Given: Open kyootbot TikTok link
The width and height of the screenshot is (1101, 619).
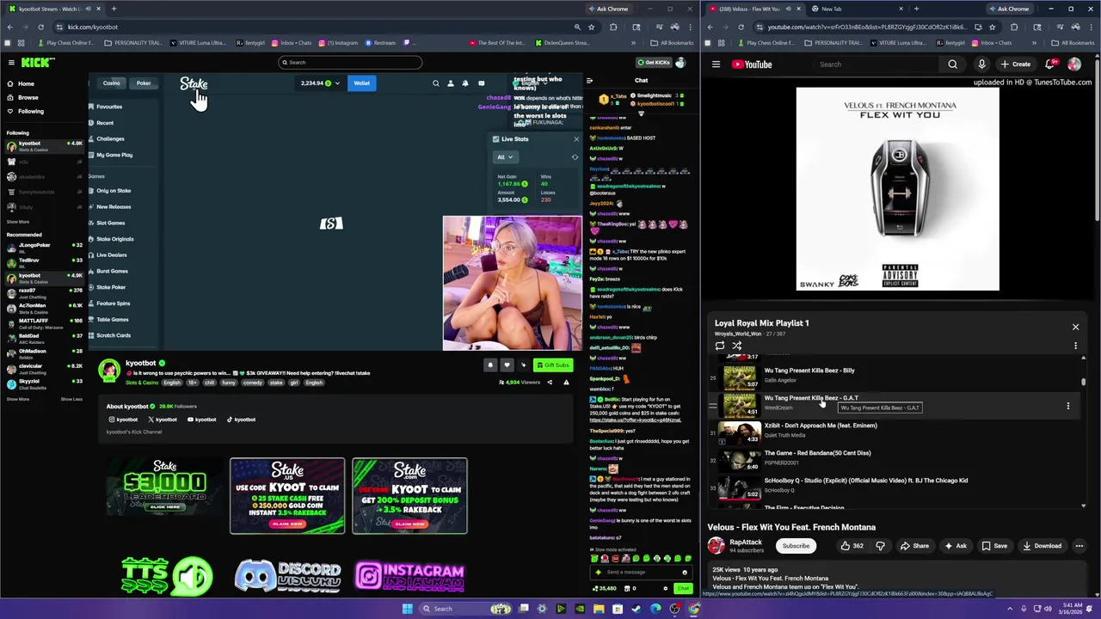Looking at the screenshot, I should [x=241, y=420].
